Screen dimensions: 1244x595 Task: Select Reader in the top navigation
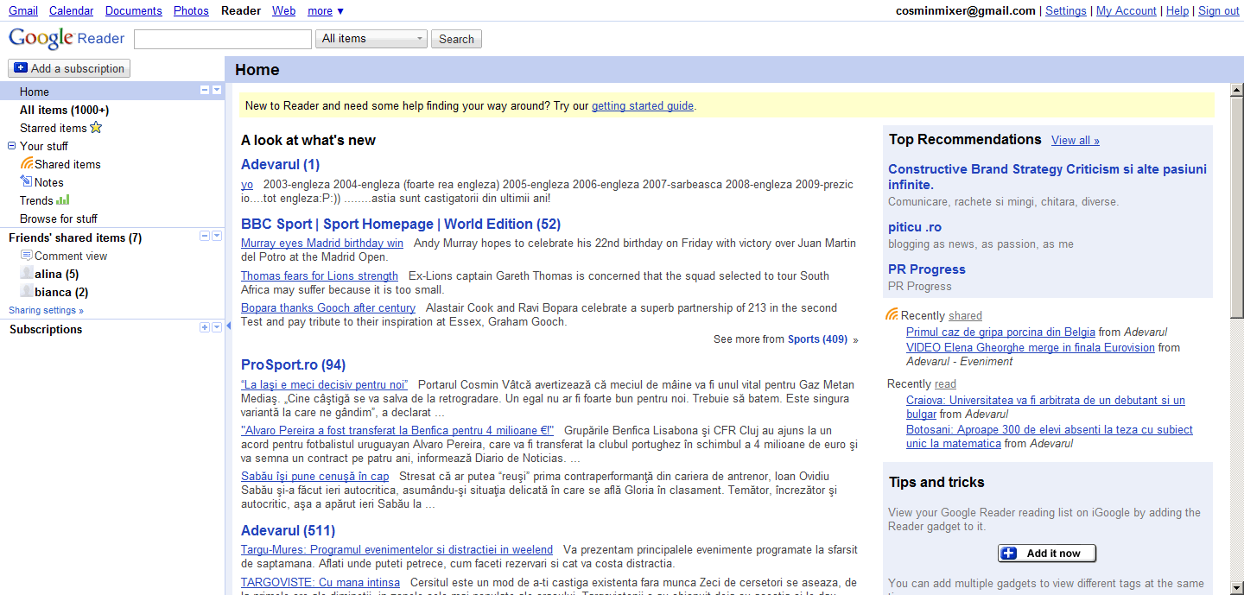(241, 11)
